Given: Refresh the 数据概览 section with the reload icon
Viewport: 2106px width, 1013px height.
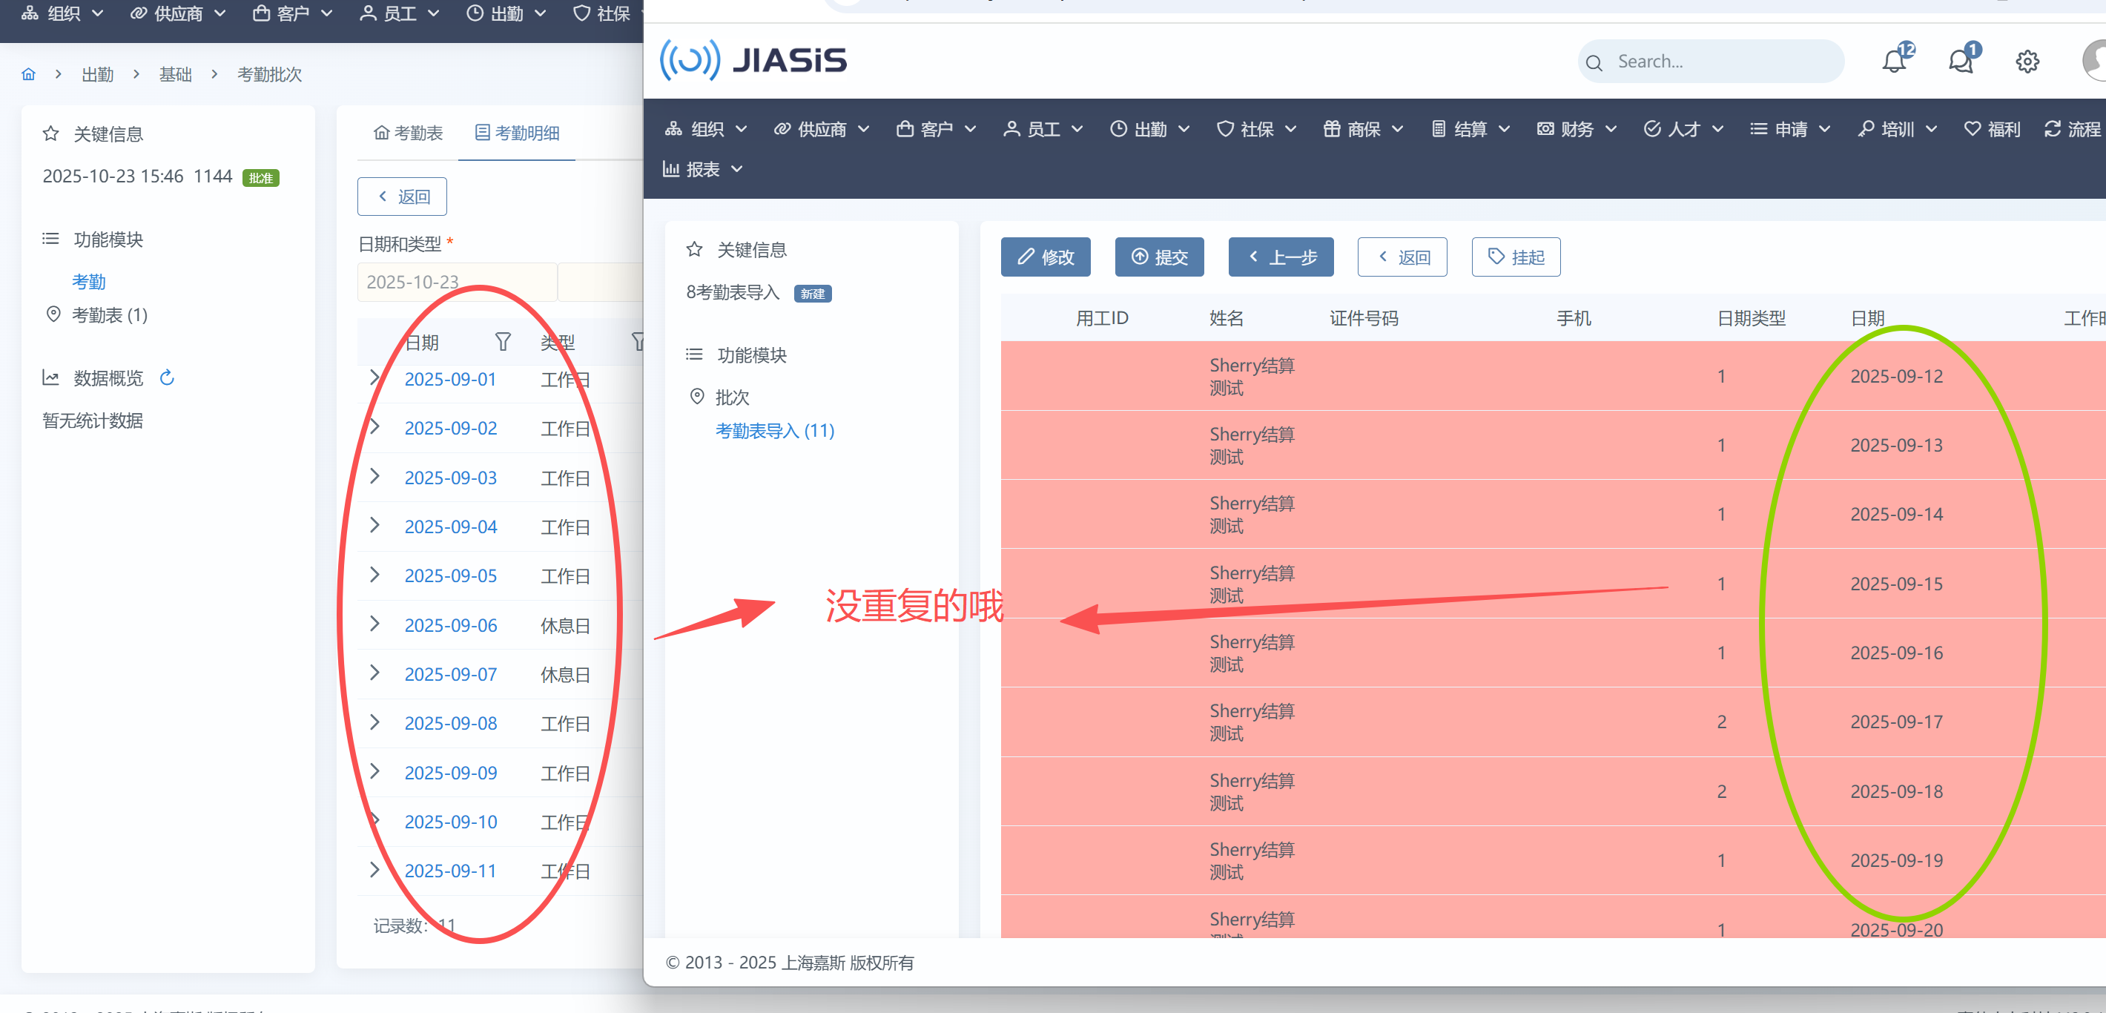Looking at the screenshot, I should coord(167,377).
